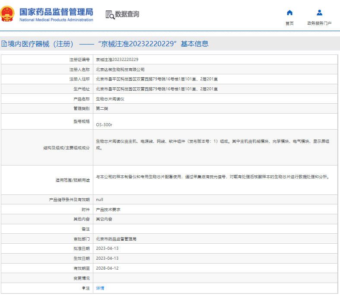Image resolution: width=340 pixels, height=296 pixels.
Task: Select model value OS-300r
Action: click(x=104, y=125)
